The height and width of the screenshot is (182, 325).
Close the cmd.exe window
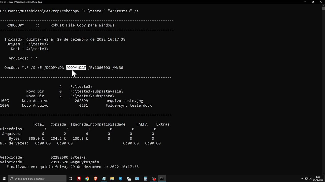tap(321, 2)
